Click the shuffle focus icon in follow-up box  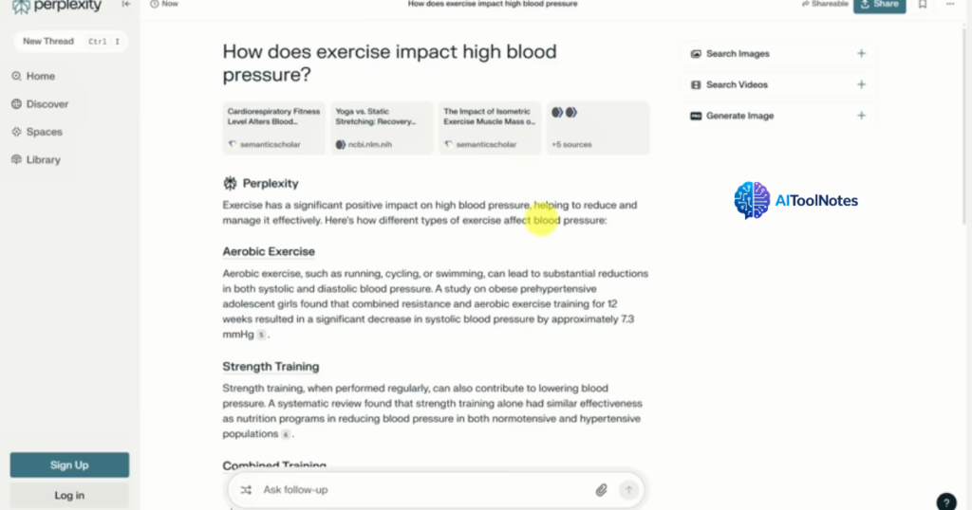(246, 490)
